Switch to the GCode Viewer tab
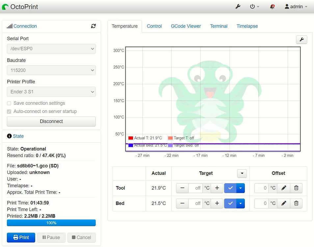This screenshot has height=247, width=314. (186, 26)
